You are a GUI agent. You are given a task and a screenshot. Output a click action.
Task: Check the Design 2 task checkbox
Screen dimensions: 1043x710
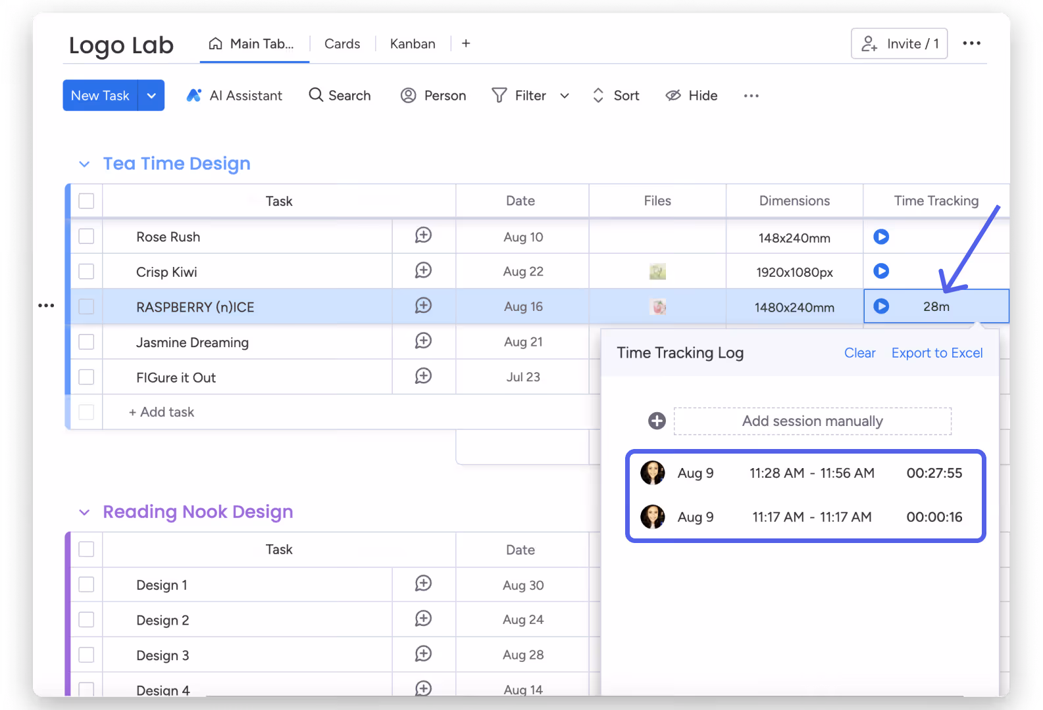[86, 619]
